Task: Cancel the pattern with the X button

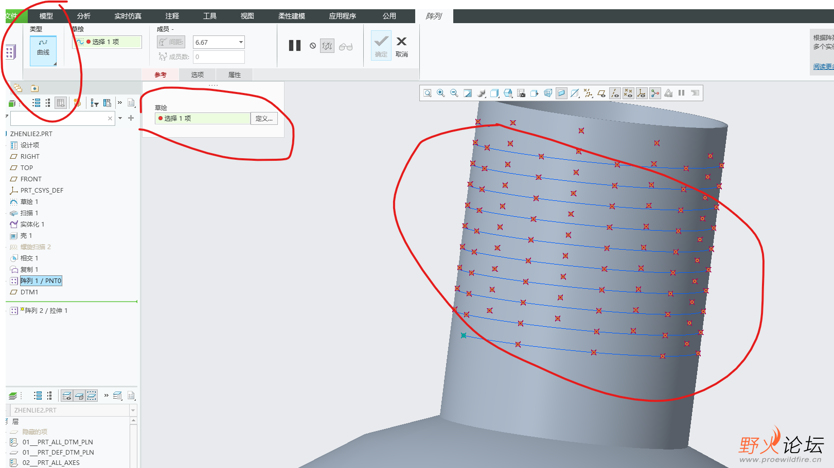Action: [402, 45]
